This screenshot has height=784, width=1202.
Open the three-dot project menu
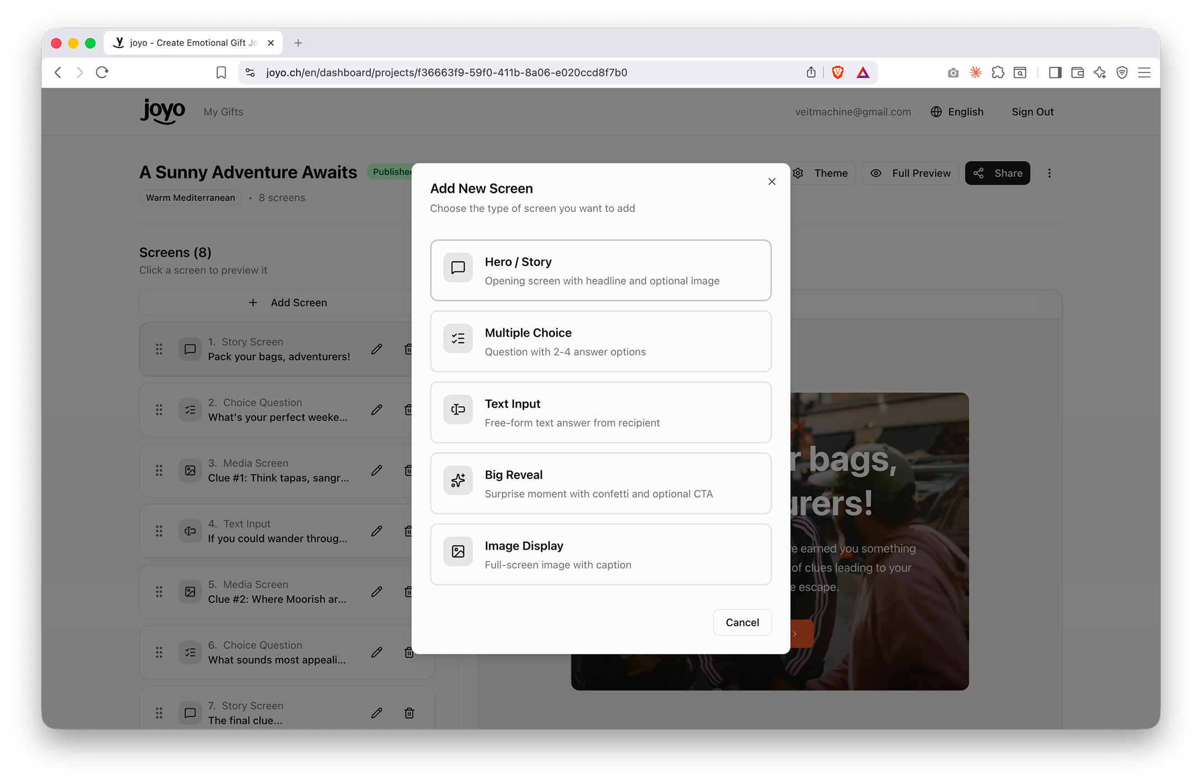tap(1049, 173)
